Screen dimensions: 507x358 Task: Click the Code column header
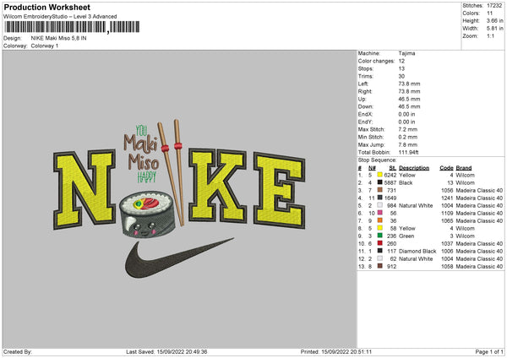tap(446, 168)
